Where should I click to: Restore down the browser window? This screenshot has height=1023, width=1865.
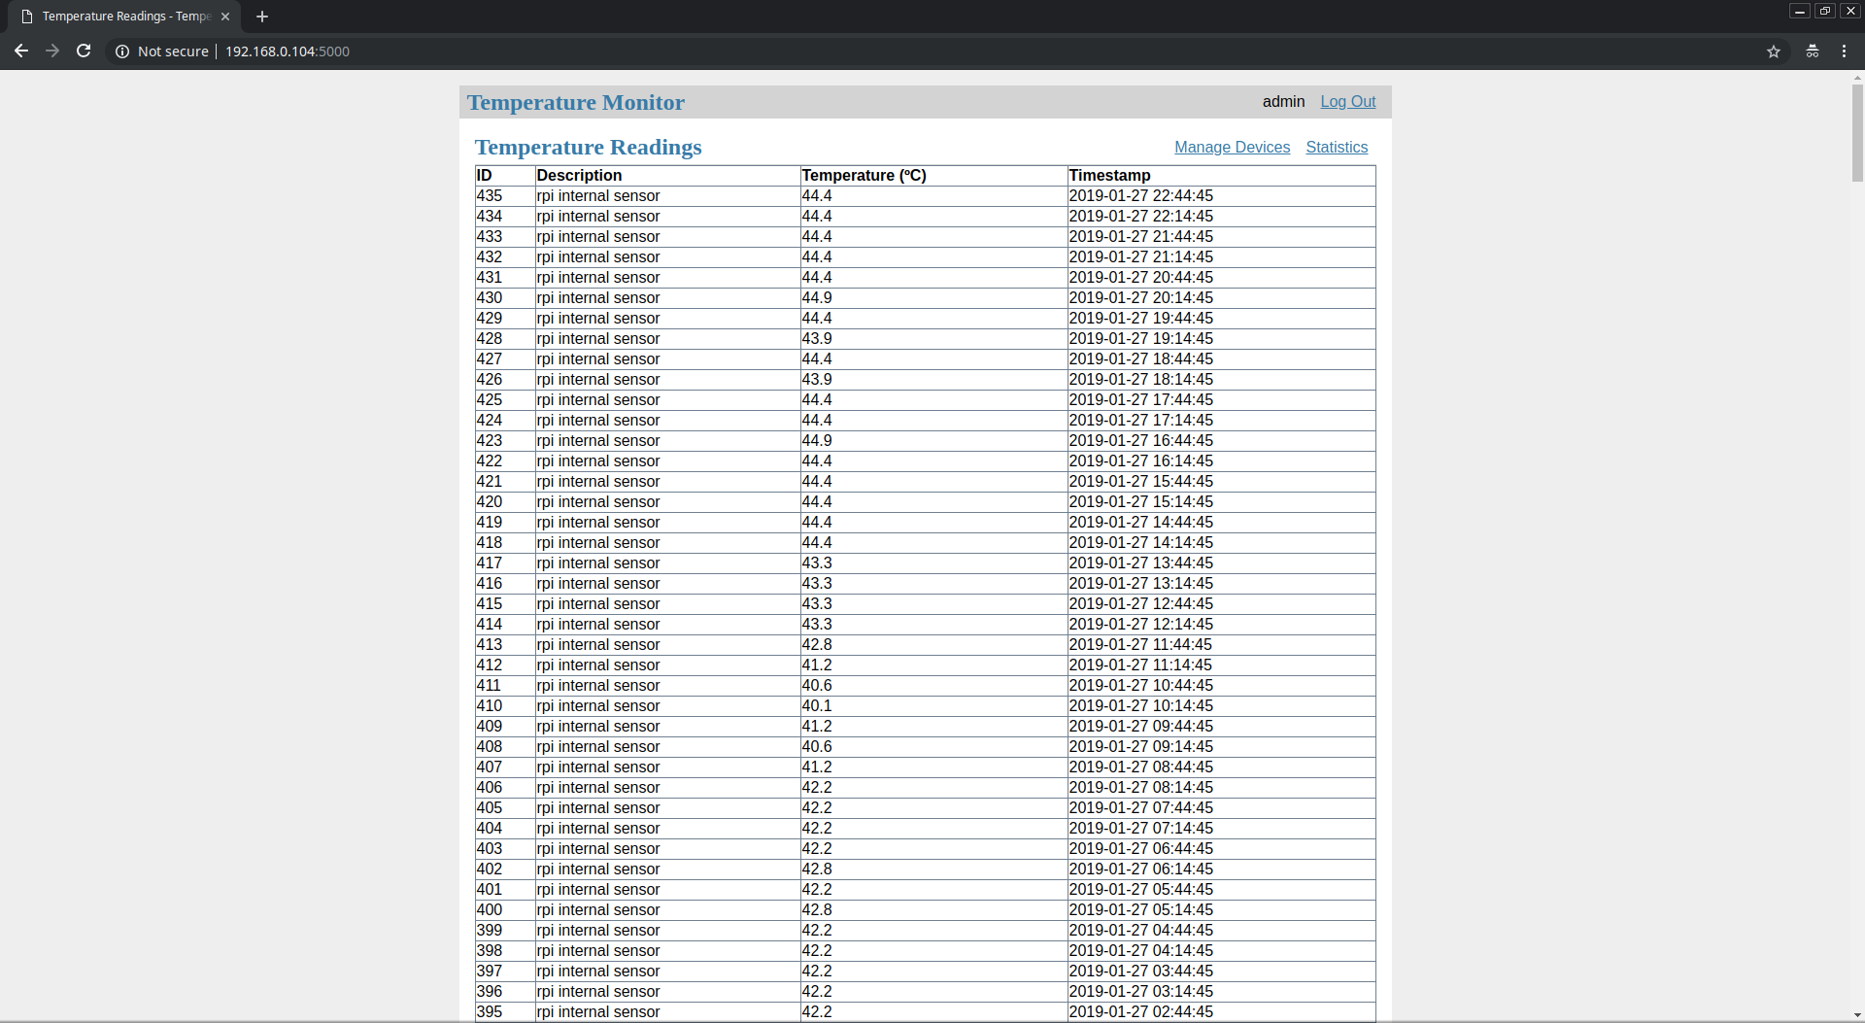coord(1825,11)
